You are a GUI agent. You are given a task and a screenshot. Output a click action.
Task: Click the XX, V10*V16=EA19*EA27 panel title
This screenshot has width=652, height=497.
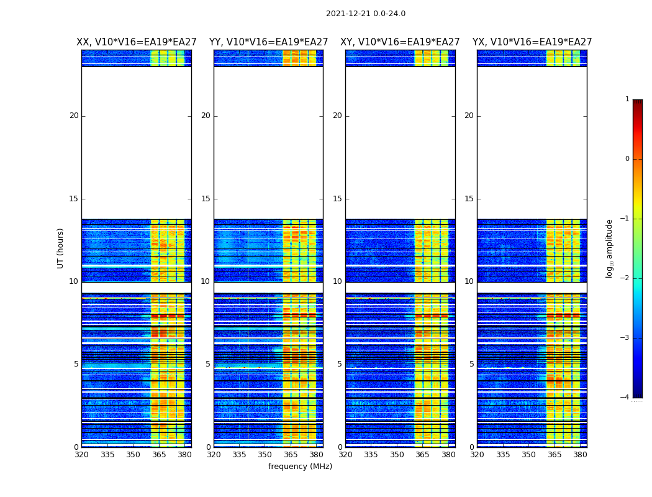coord(137,42)
